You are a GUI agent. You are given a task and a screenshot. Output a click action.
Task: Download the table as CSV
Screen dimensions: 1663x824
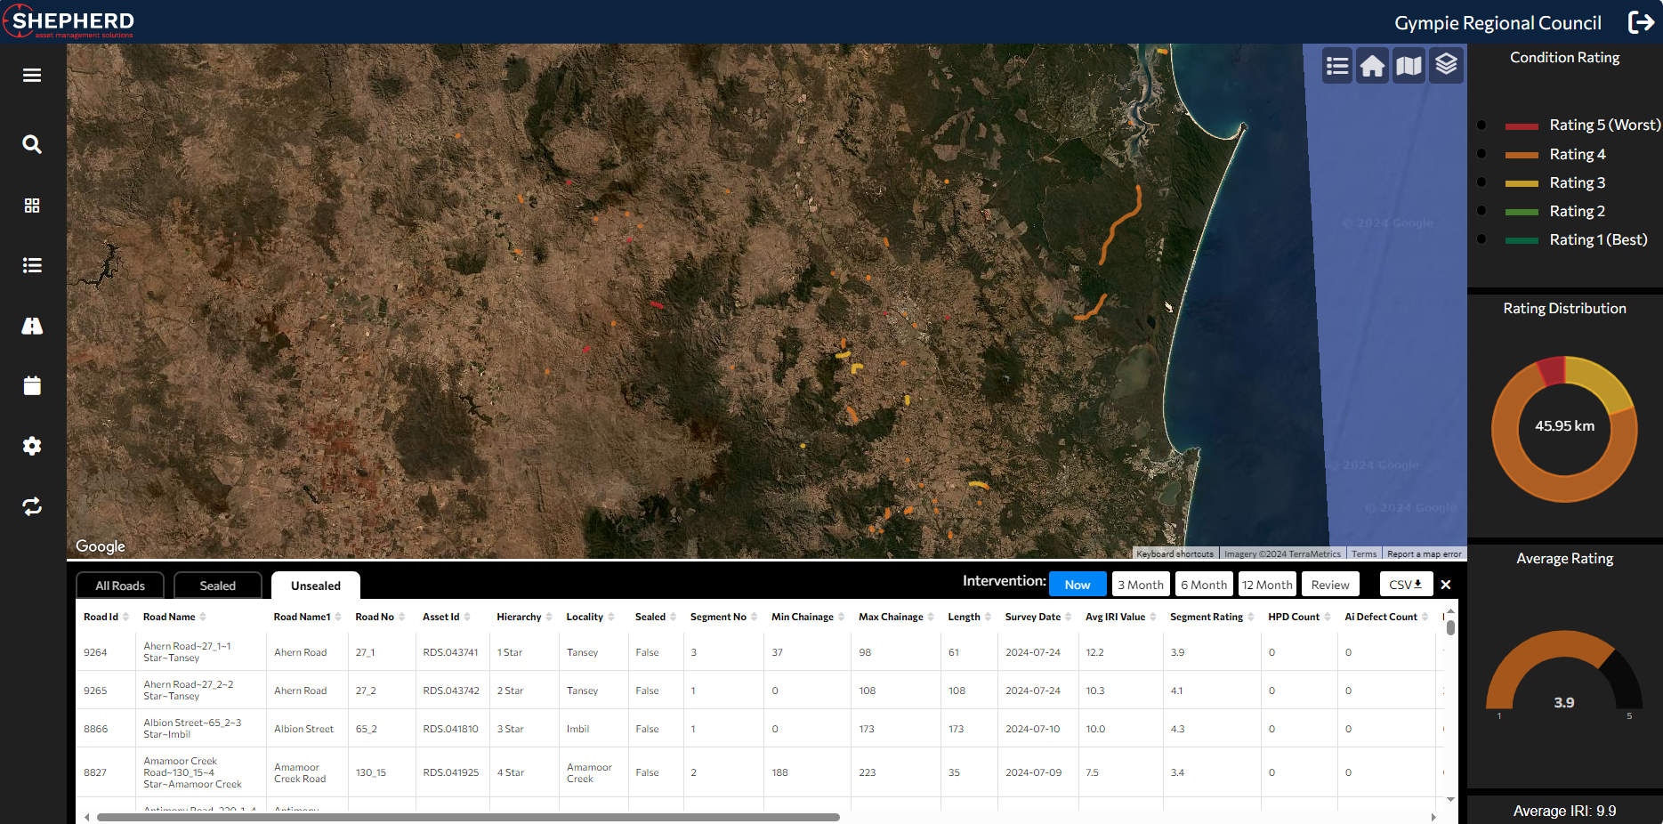[1406, 585]
